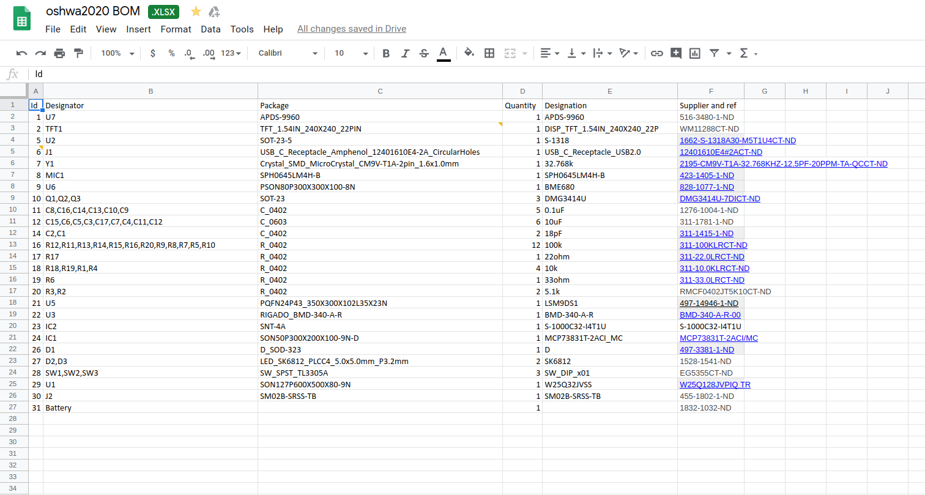925x495 pixels.
Task: Open the Calibri font dropdown
Action: tap(288, 53)
